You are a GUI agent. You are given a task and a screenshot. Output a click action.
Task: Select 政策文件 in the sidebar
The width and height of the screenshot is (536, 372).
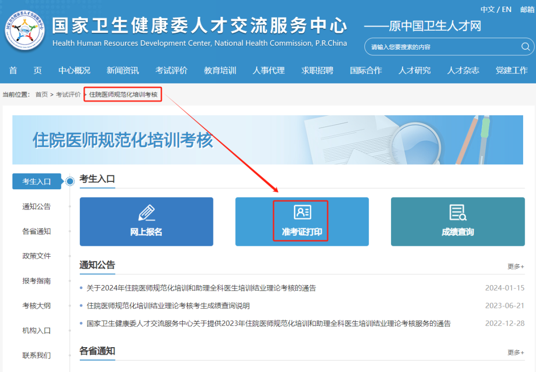37,256
